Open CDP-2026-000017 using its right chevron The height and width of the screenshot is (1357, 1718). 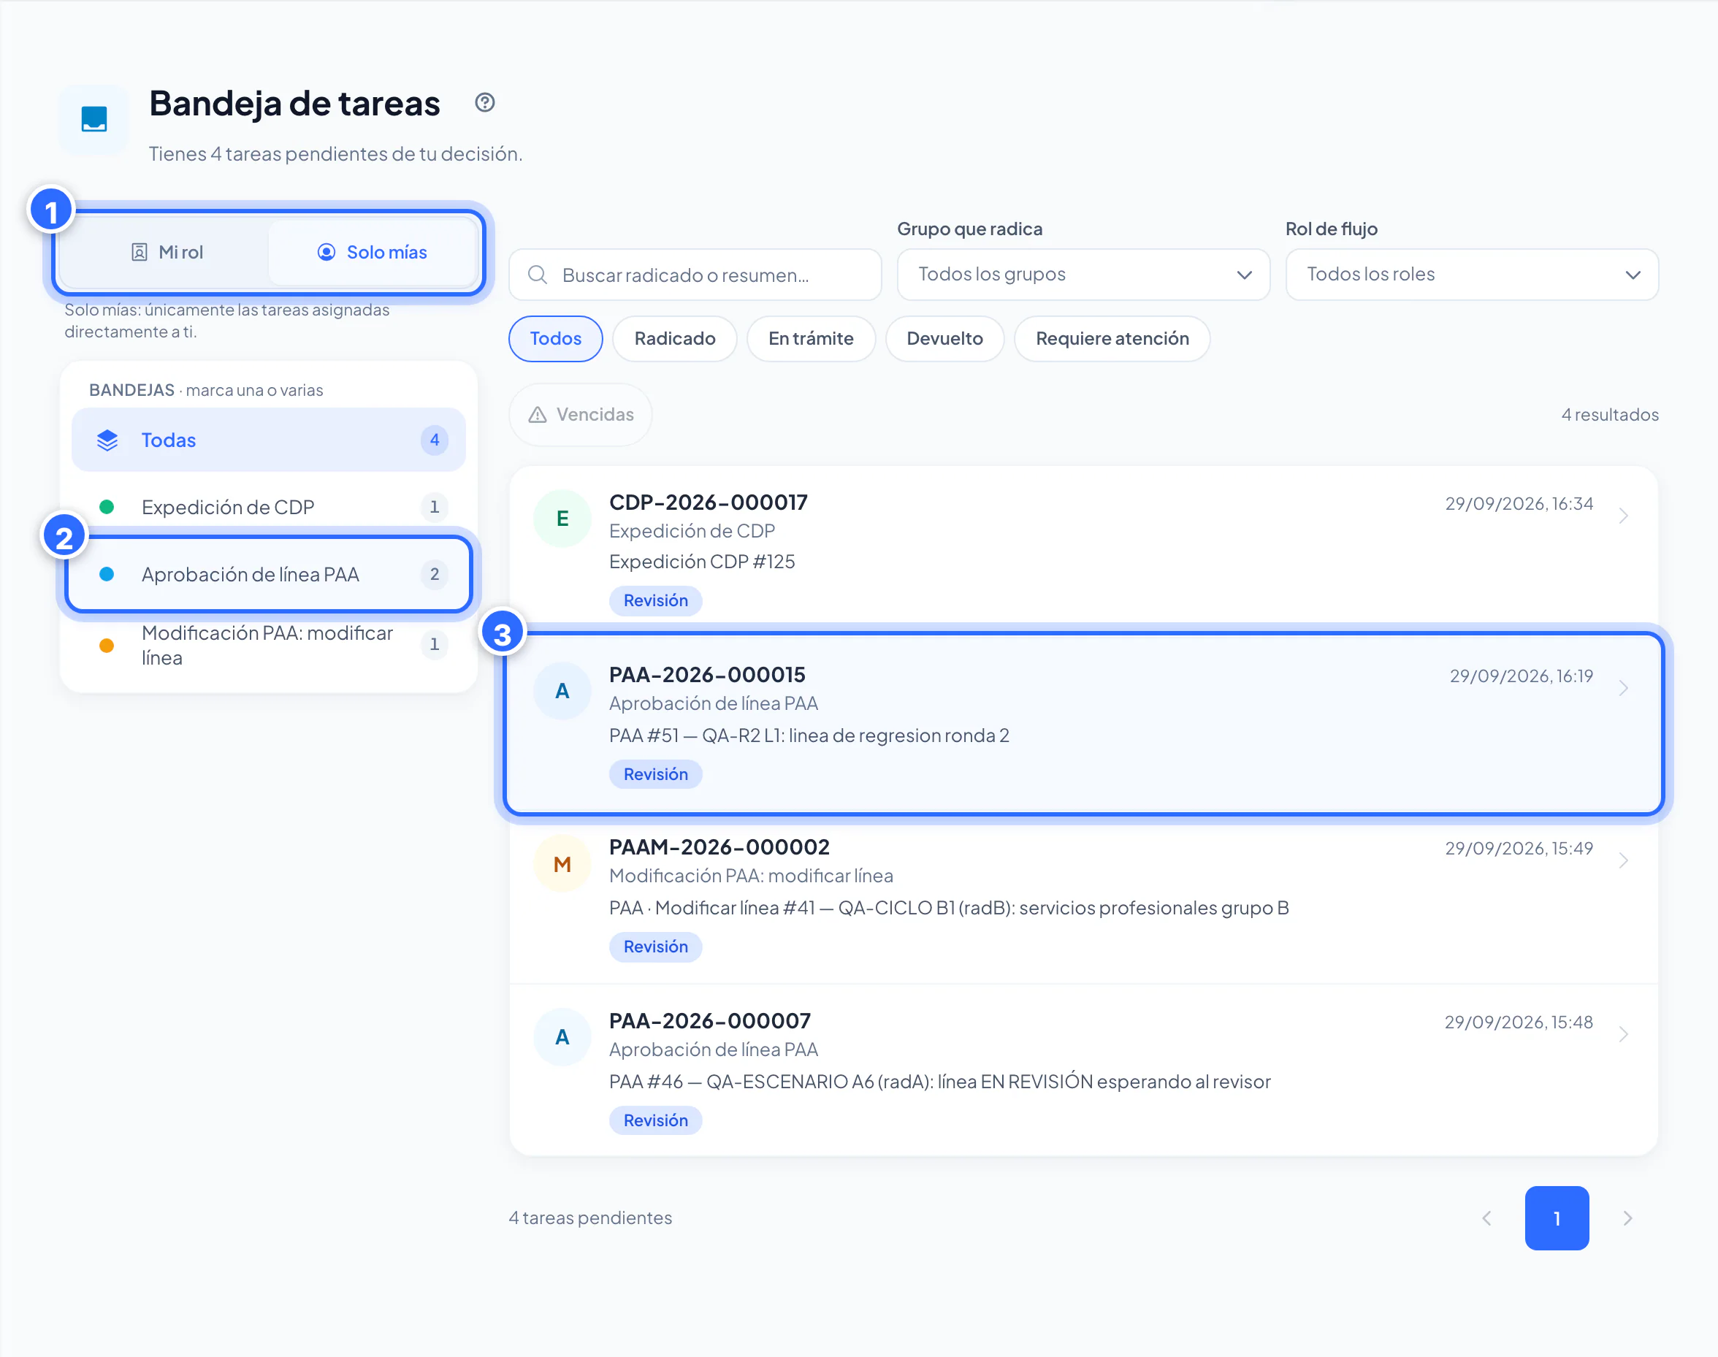(x=1624, y=516)
